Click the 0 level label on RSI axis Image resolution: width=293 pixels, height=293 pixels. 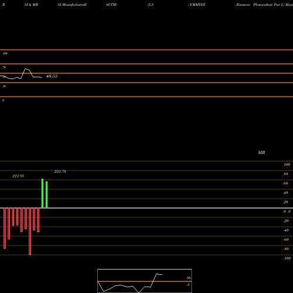click(3, 100)
